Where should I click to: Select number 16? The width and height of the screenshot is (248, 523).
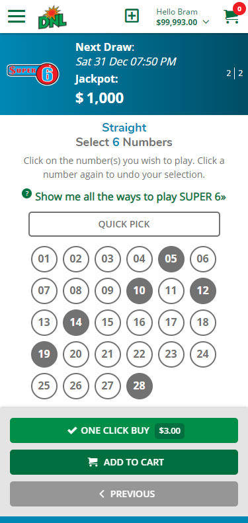140,323
